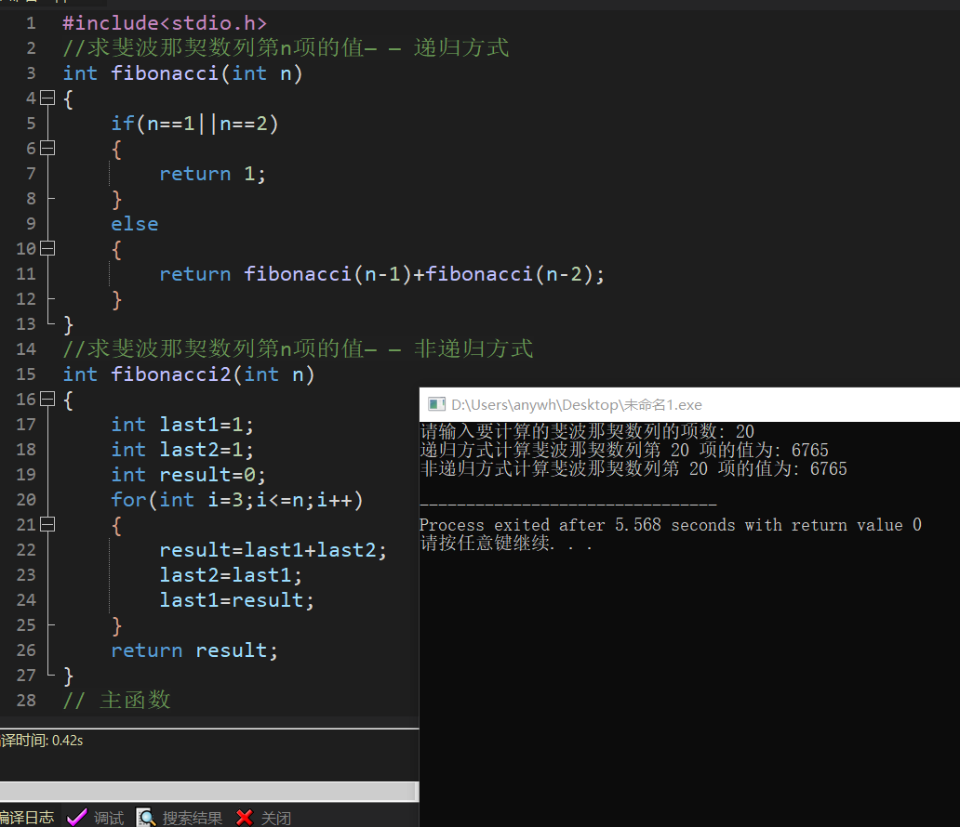This screenshot has height=827, width=960.
Task: Click the 'return result;' line
Action: click(x=194, y=650)
